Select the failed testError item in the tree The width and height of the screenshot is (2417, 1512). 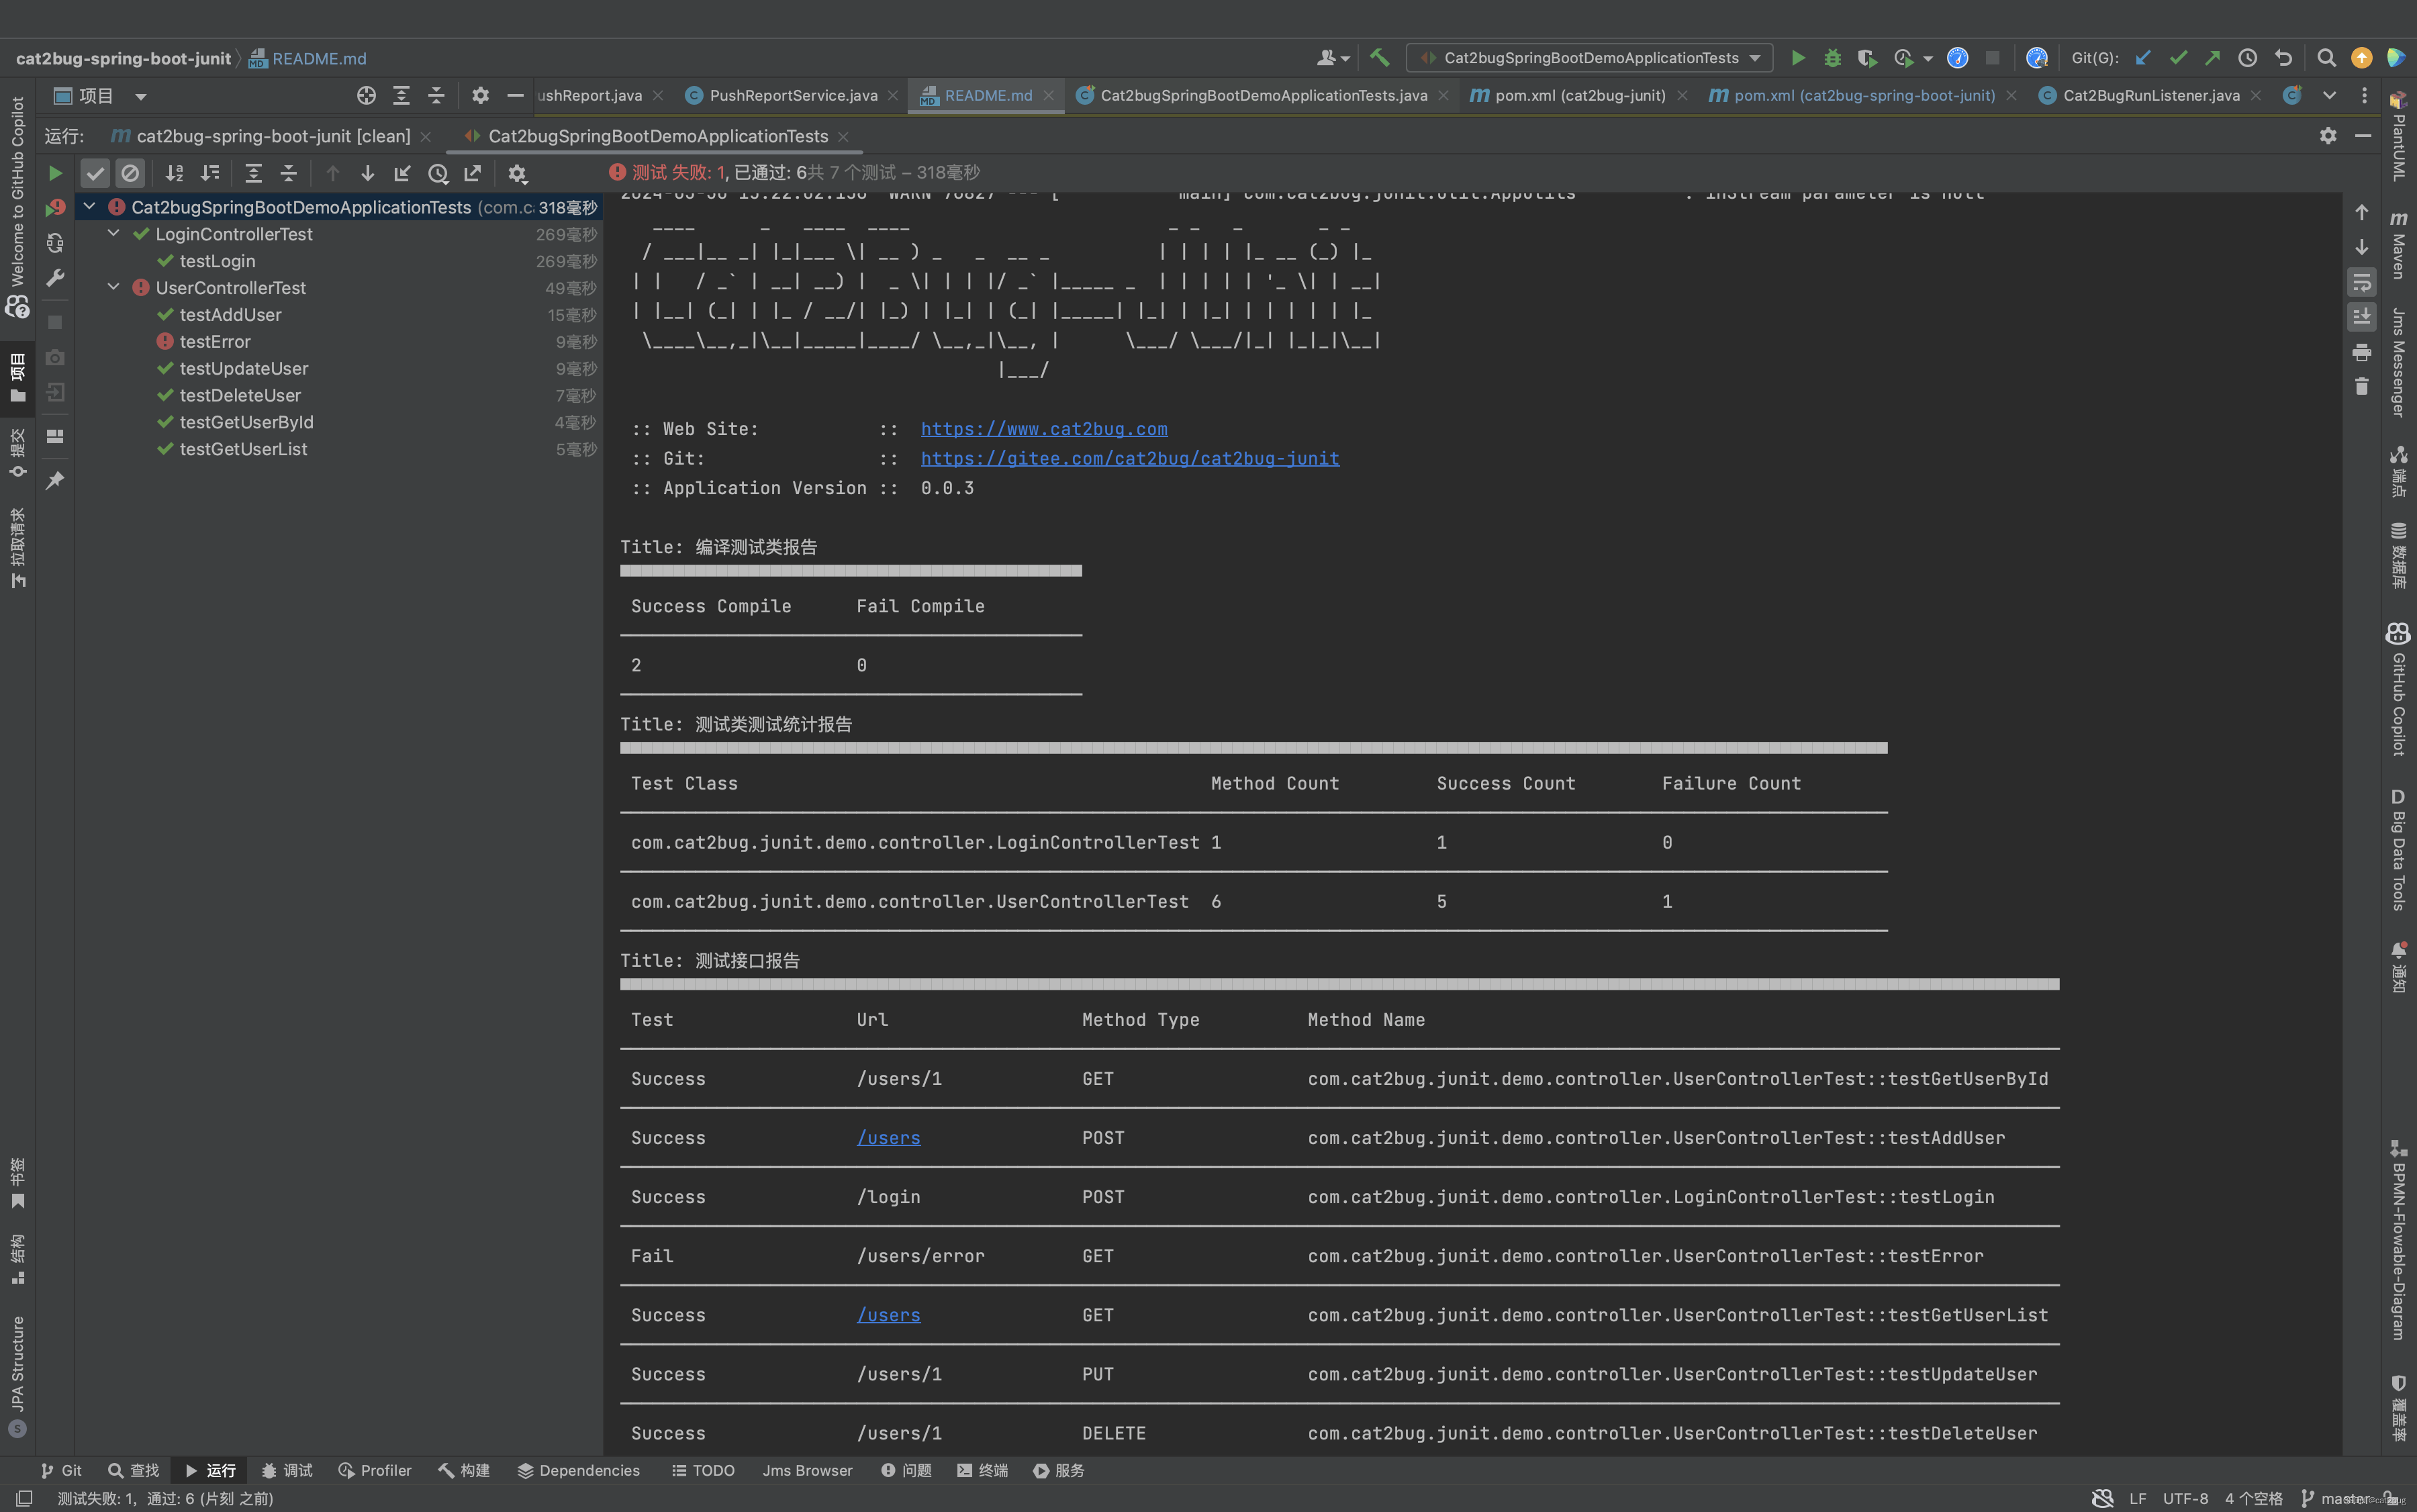point(214,342)
